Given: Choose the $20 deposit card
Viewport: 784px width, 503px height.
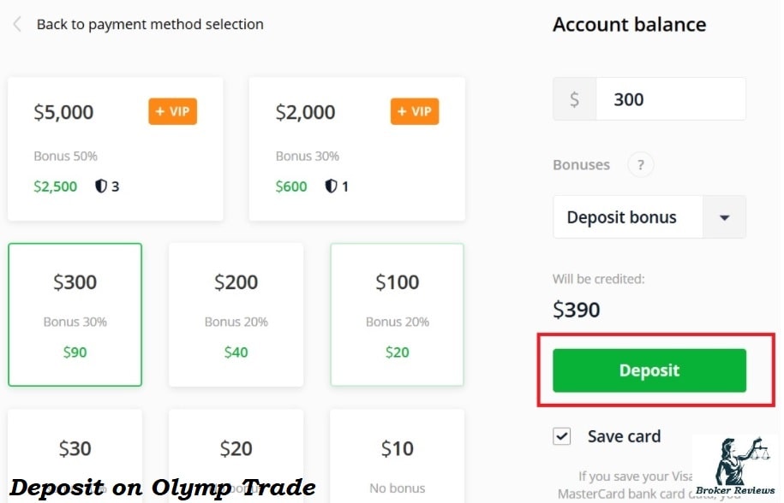Looking at the screenshot, I should point(236,457).
